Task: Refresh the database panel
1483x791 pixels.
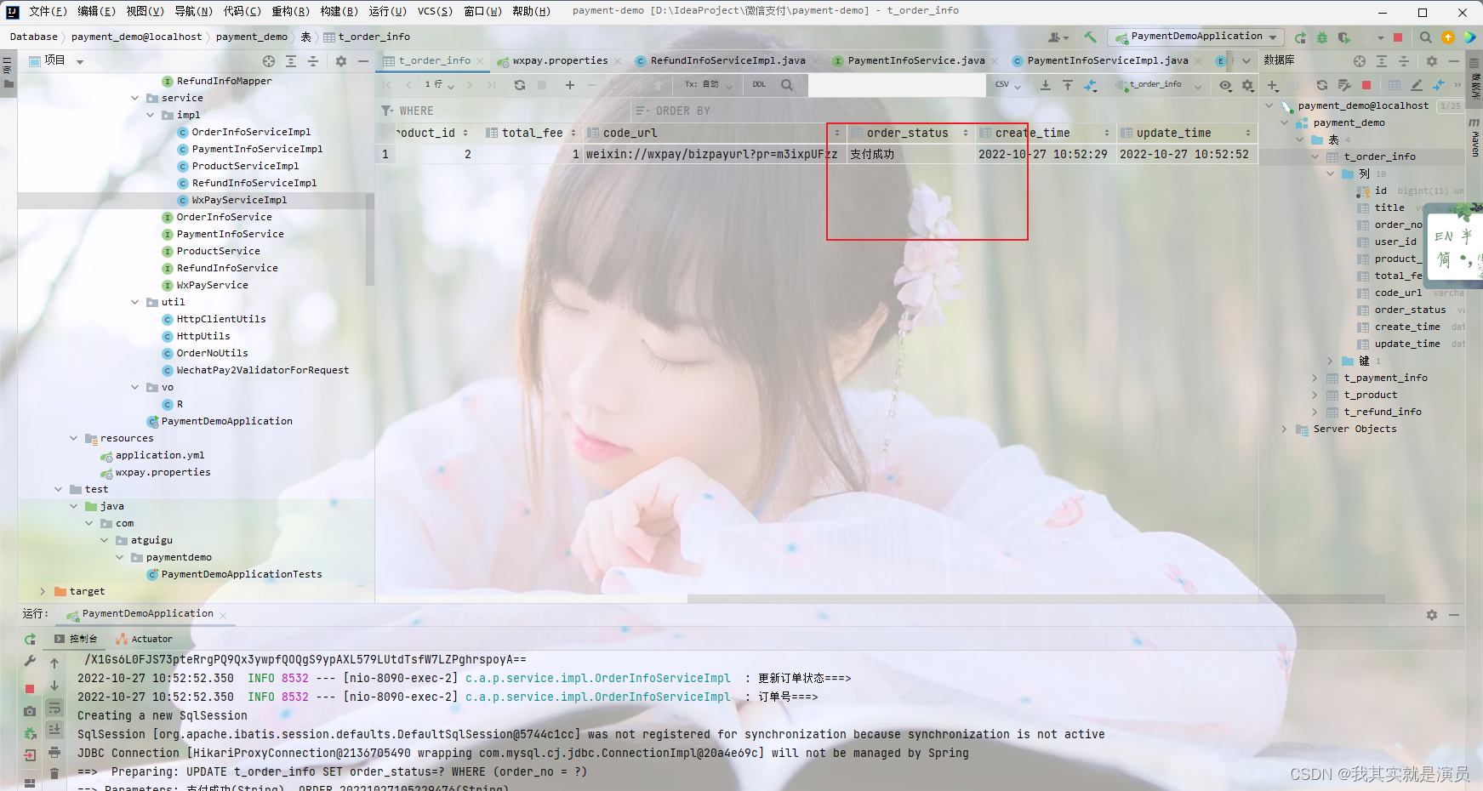Action: coord(1322,85)
